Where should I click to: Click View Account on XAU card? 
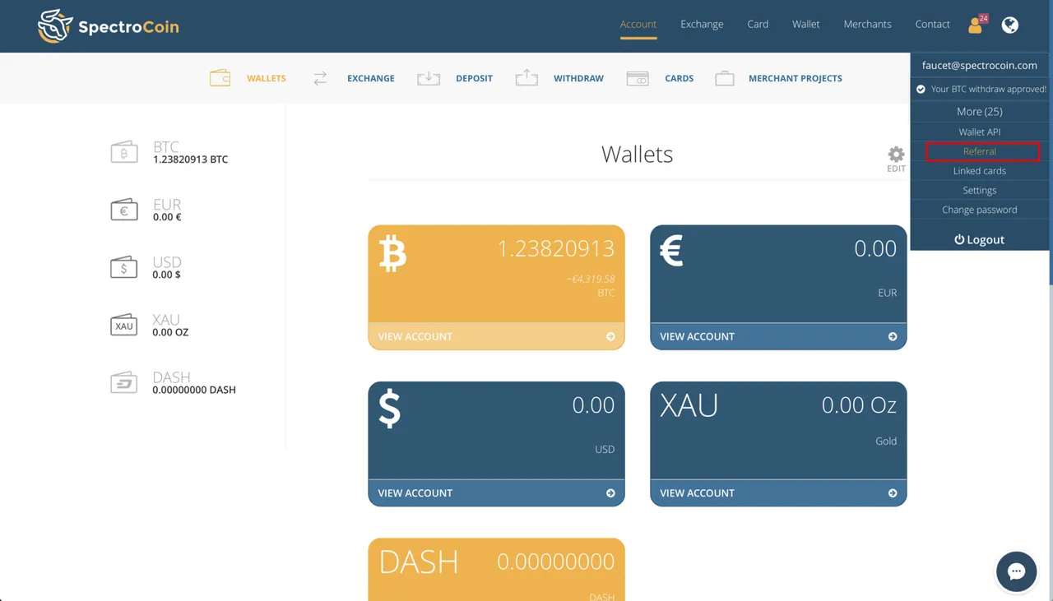click(x=778, y=493)
